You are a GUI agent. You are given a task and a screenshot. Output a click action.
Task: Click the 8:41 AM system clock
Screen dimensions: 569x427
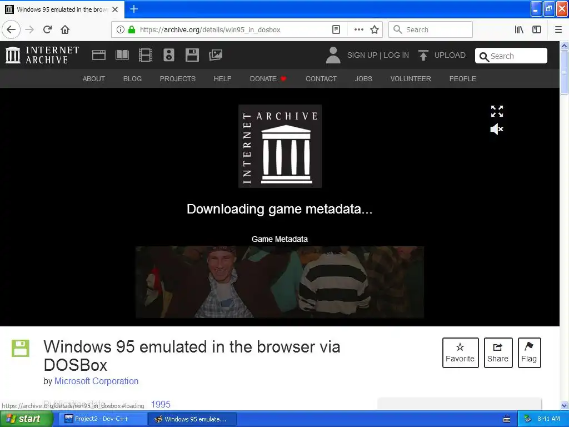pyautogui.click(x=548, y=419)
